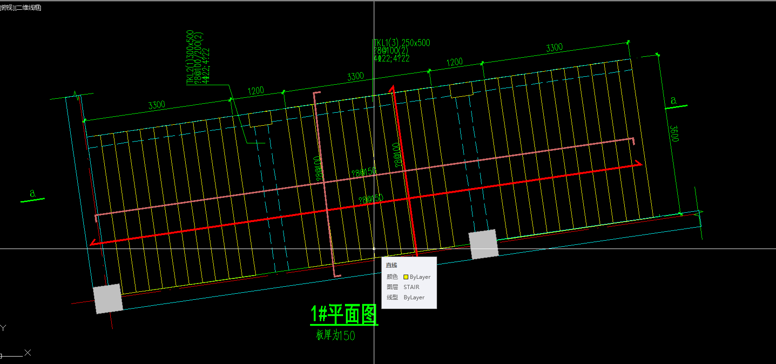Click the yellow ByLayer color swatch in tooltip
Screen dimensions: 776x364
tap(405, 277)
